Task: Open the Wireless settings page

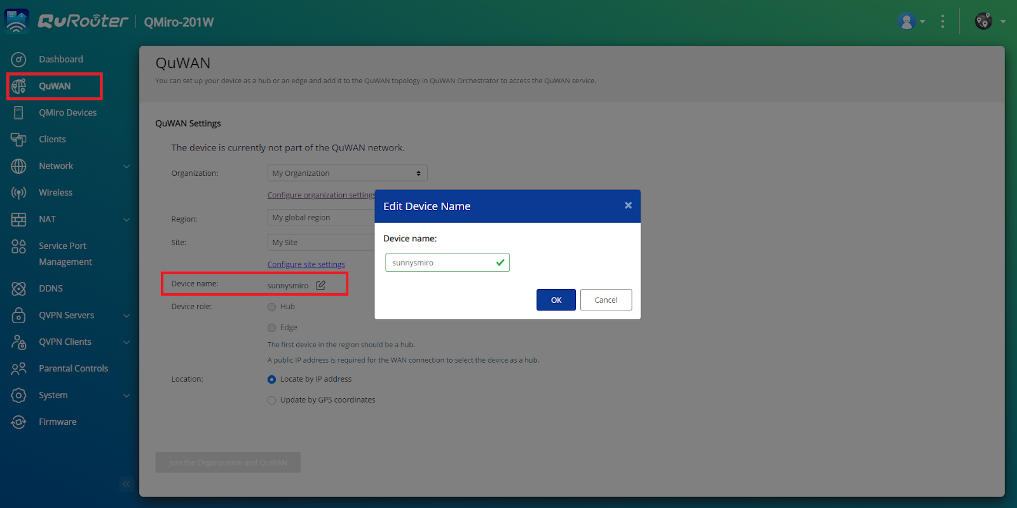Action: [55, 193]
